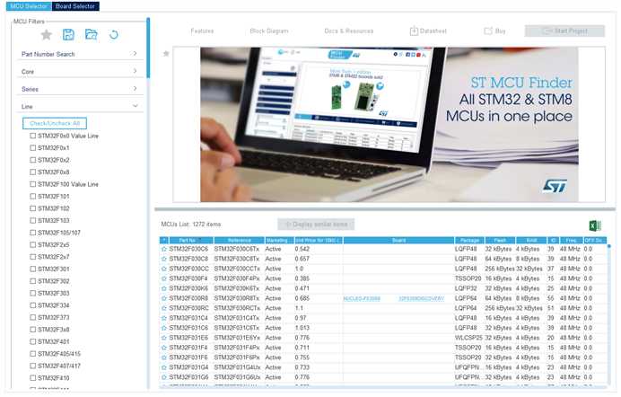Star the STM32F031F4 row

pyautogui.click(x=164, y=348)
